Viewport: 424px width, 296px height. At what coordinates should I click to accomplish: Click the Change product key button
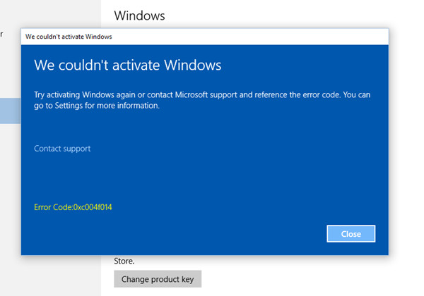tap(158, 279)
